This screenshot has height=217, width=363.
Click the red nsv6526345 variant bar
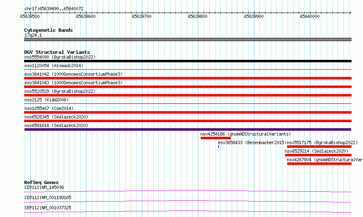coord(188,121)
